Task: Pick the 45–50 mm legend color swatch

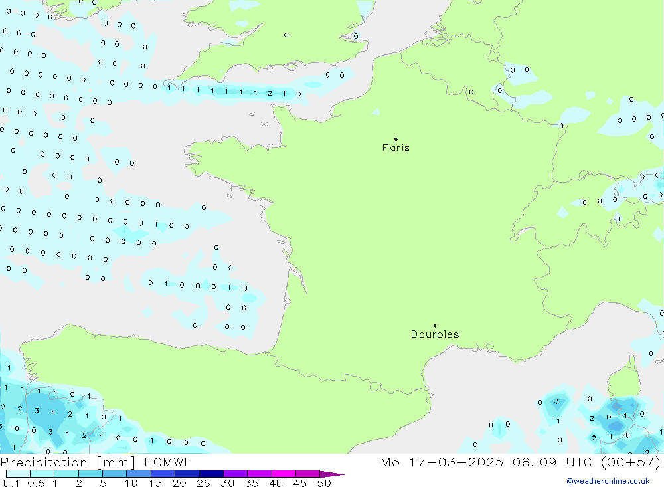Action: pos(308,474)
